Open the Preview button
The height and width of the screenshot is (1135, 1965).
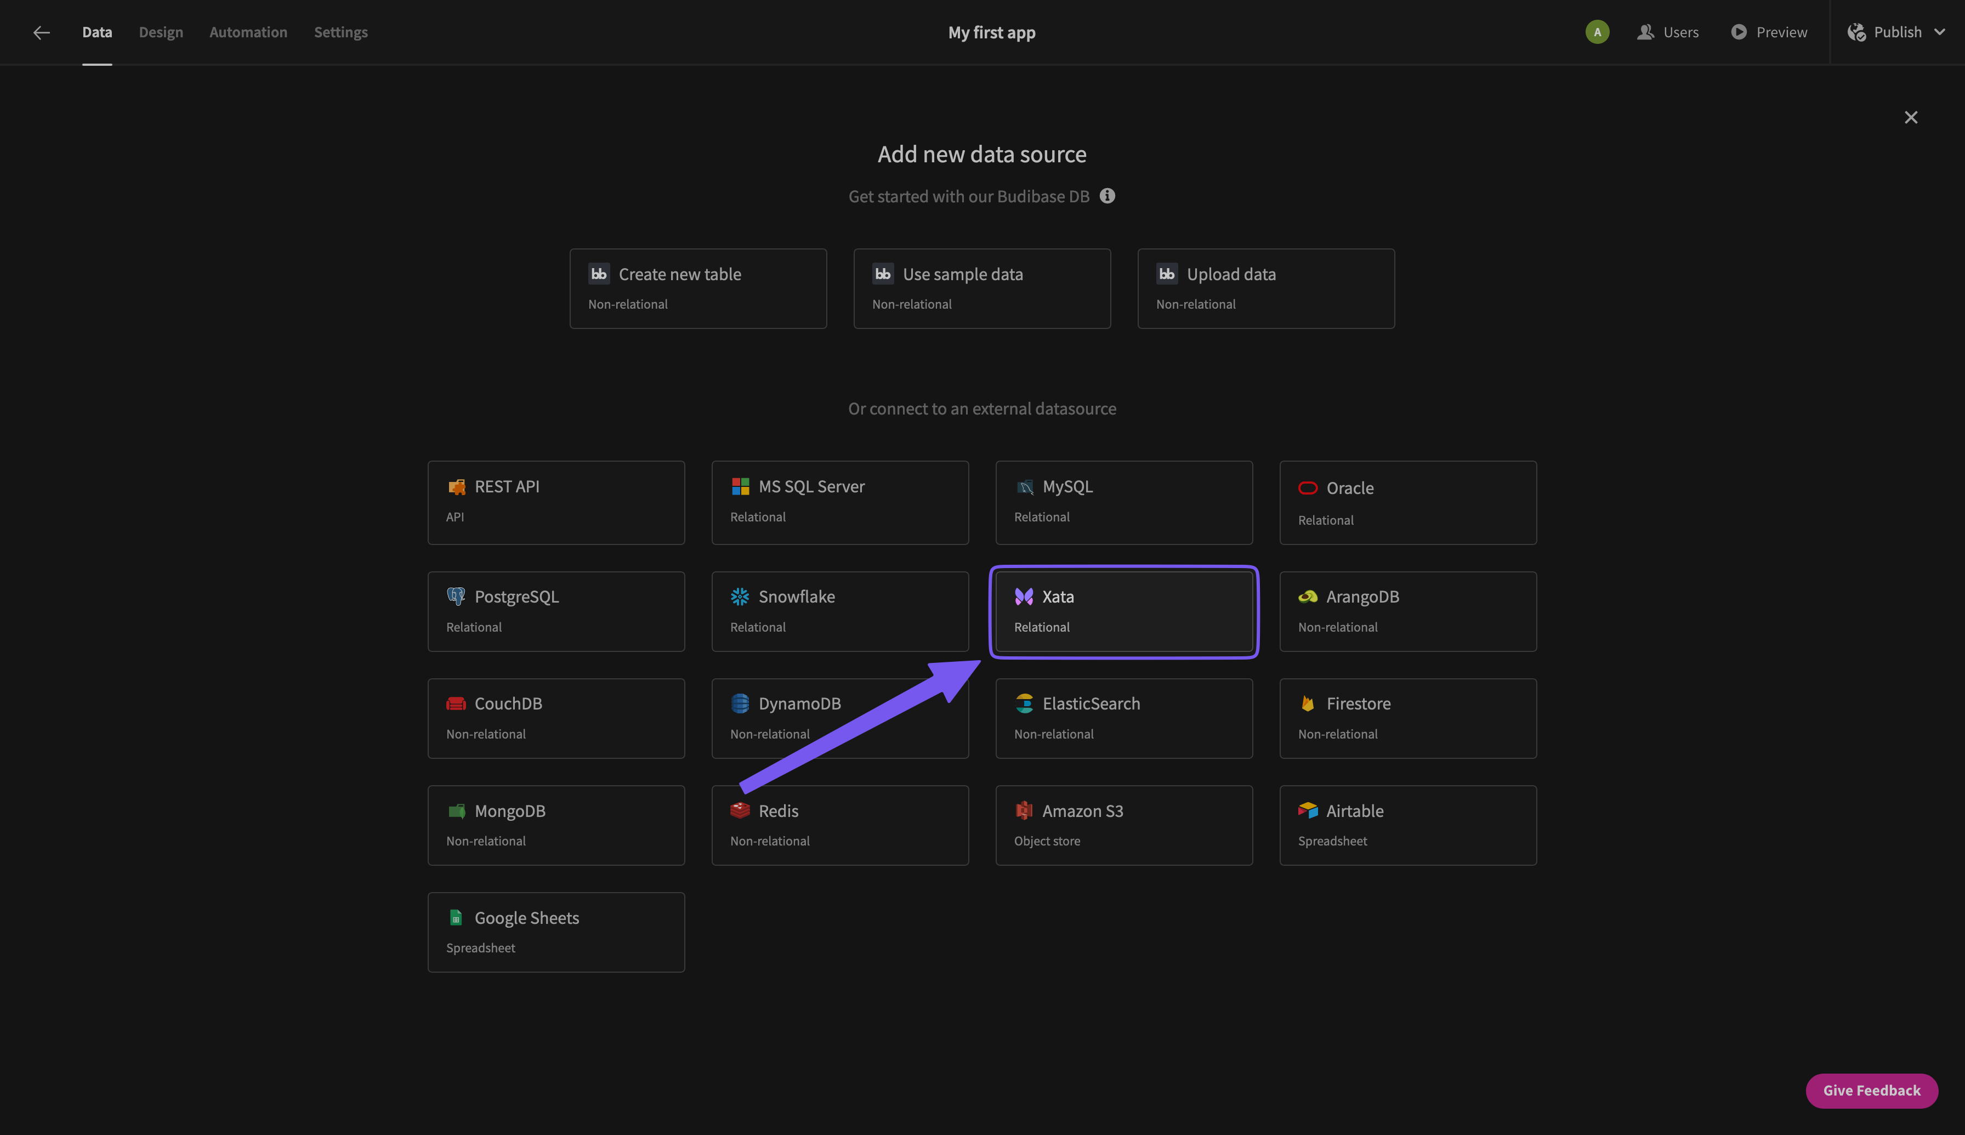click(1769, 32)
